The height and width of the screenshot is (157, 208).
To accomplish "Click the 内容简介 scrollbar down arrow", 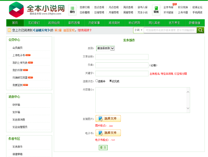I will point(188,108).
